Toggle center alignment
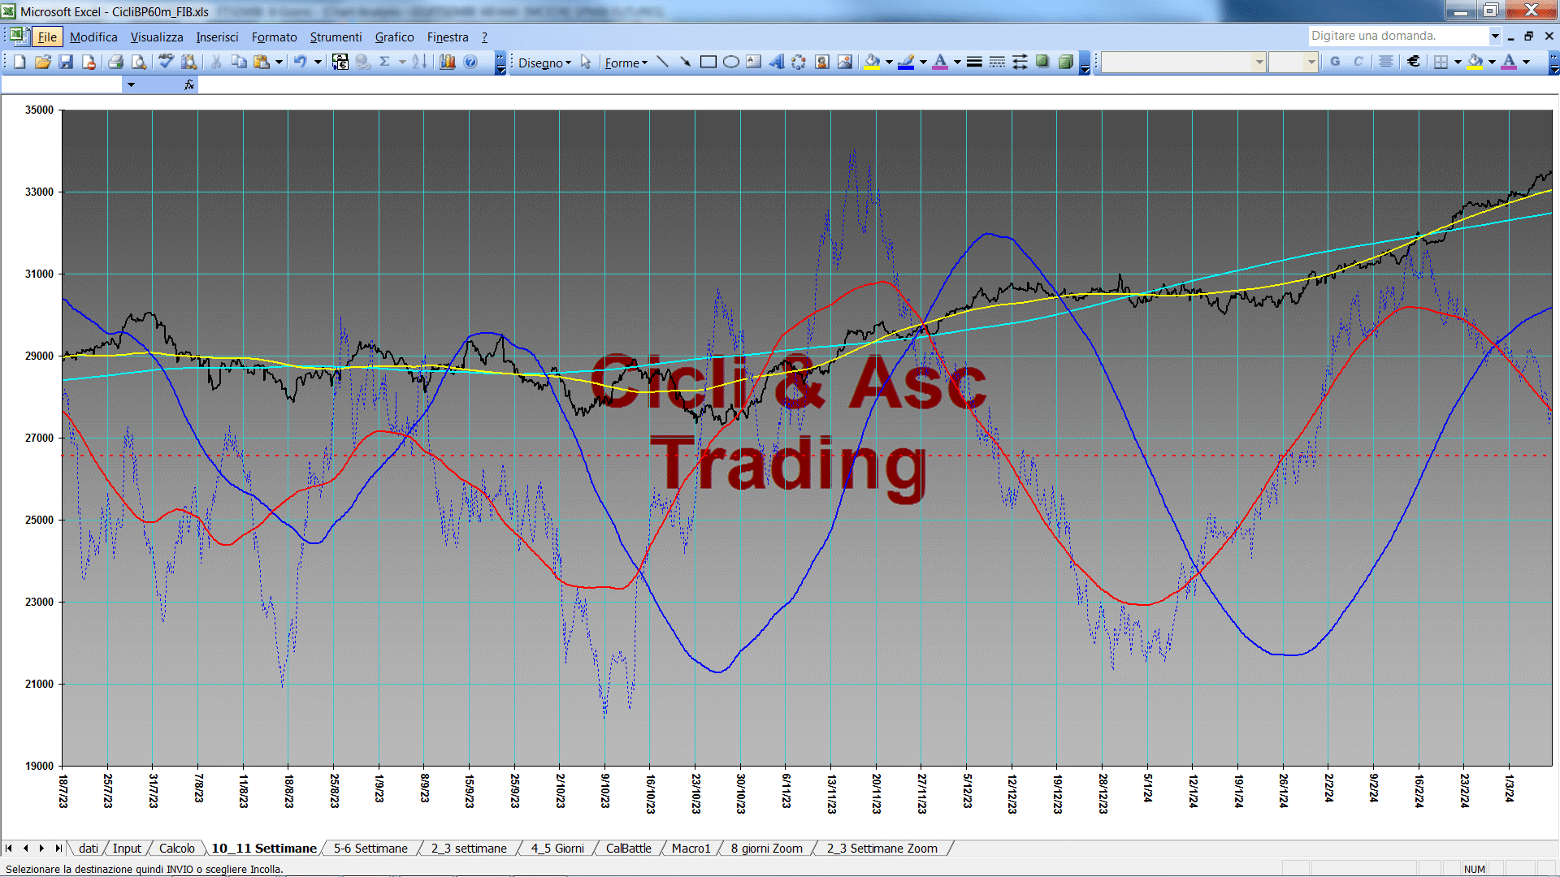The width and height of the screenshot is (1560, 877). (1386, 62)
